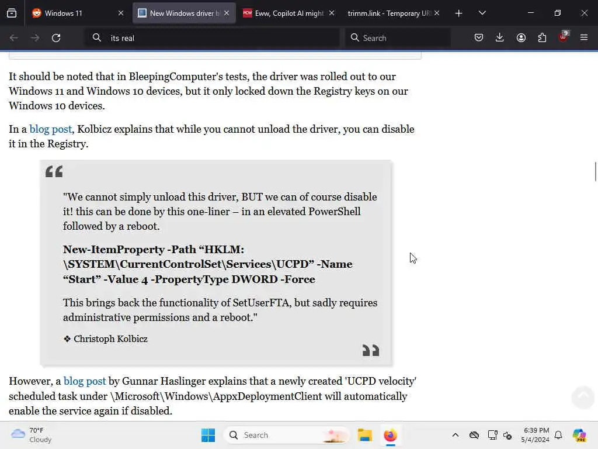Launch Copilot Preview from the taskbar
Screen dimensions: 598x449
point(580,435)
